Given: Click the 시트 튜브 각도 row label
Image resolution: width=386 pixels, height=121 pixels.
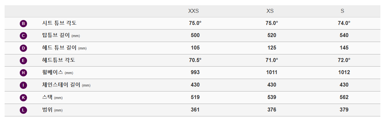Looking at the screenshot, I should pos(59,23).
